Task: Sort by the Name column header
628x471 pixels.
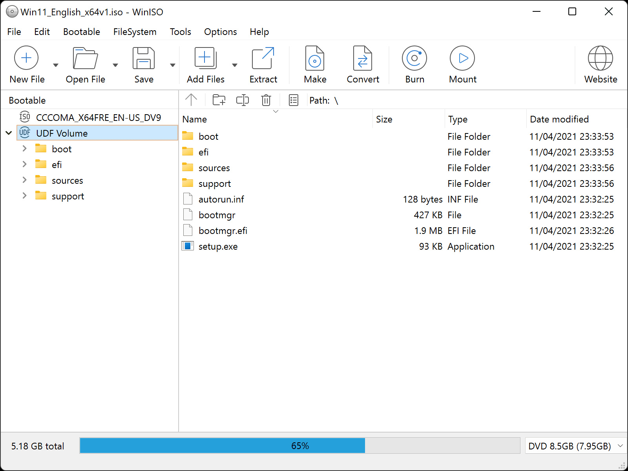Action: [x=277, y=119]
